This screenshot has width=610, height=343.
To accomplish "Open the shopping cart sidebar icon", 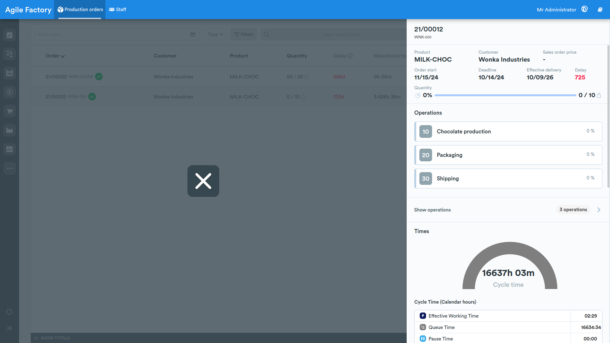I will click(10, 111).
